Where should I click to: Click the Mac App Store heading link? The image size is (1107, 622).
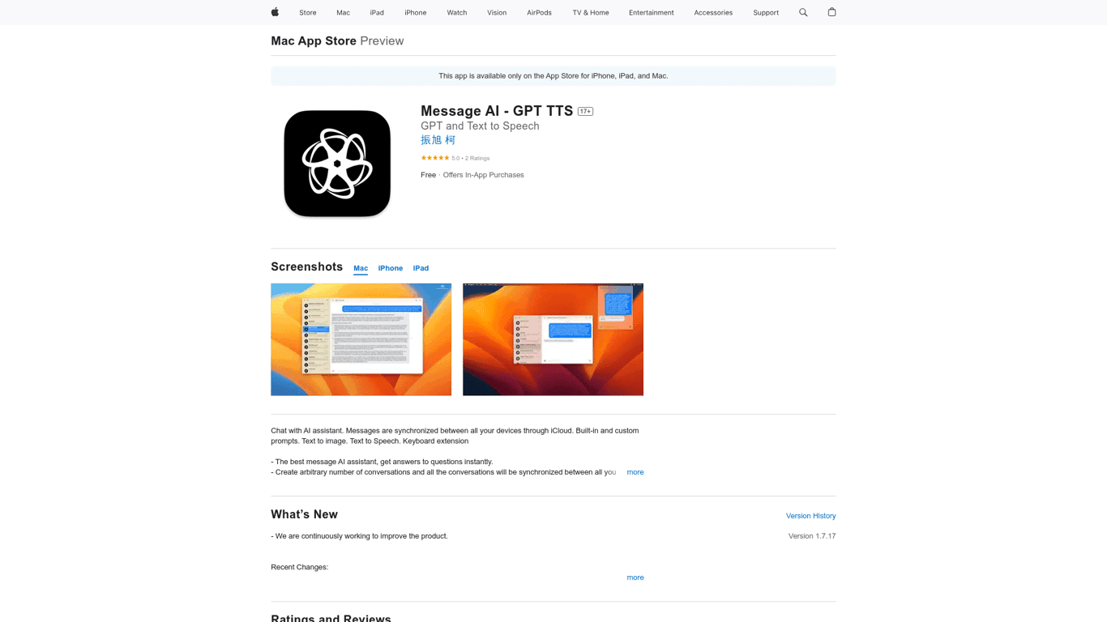click(314, 40)
